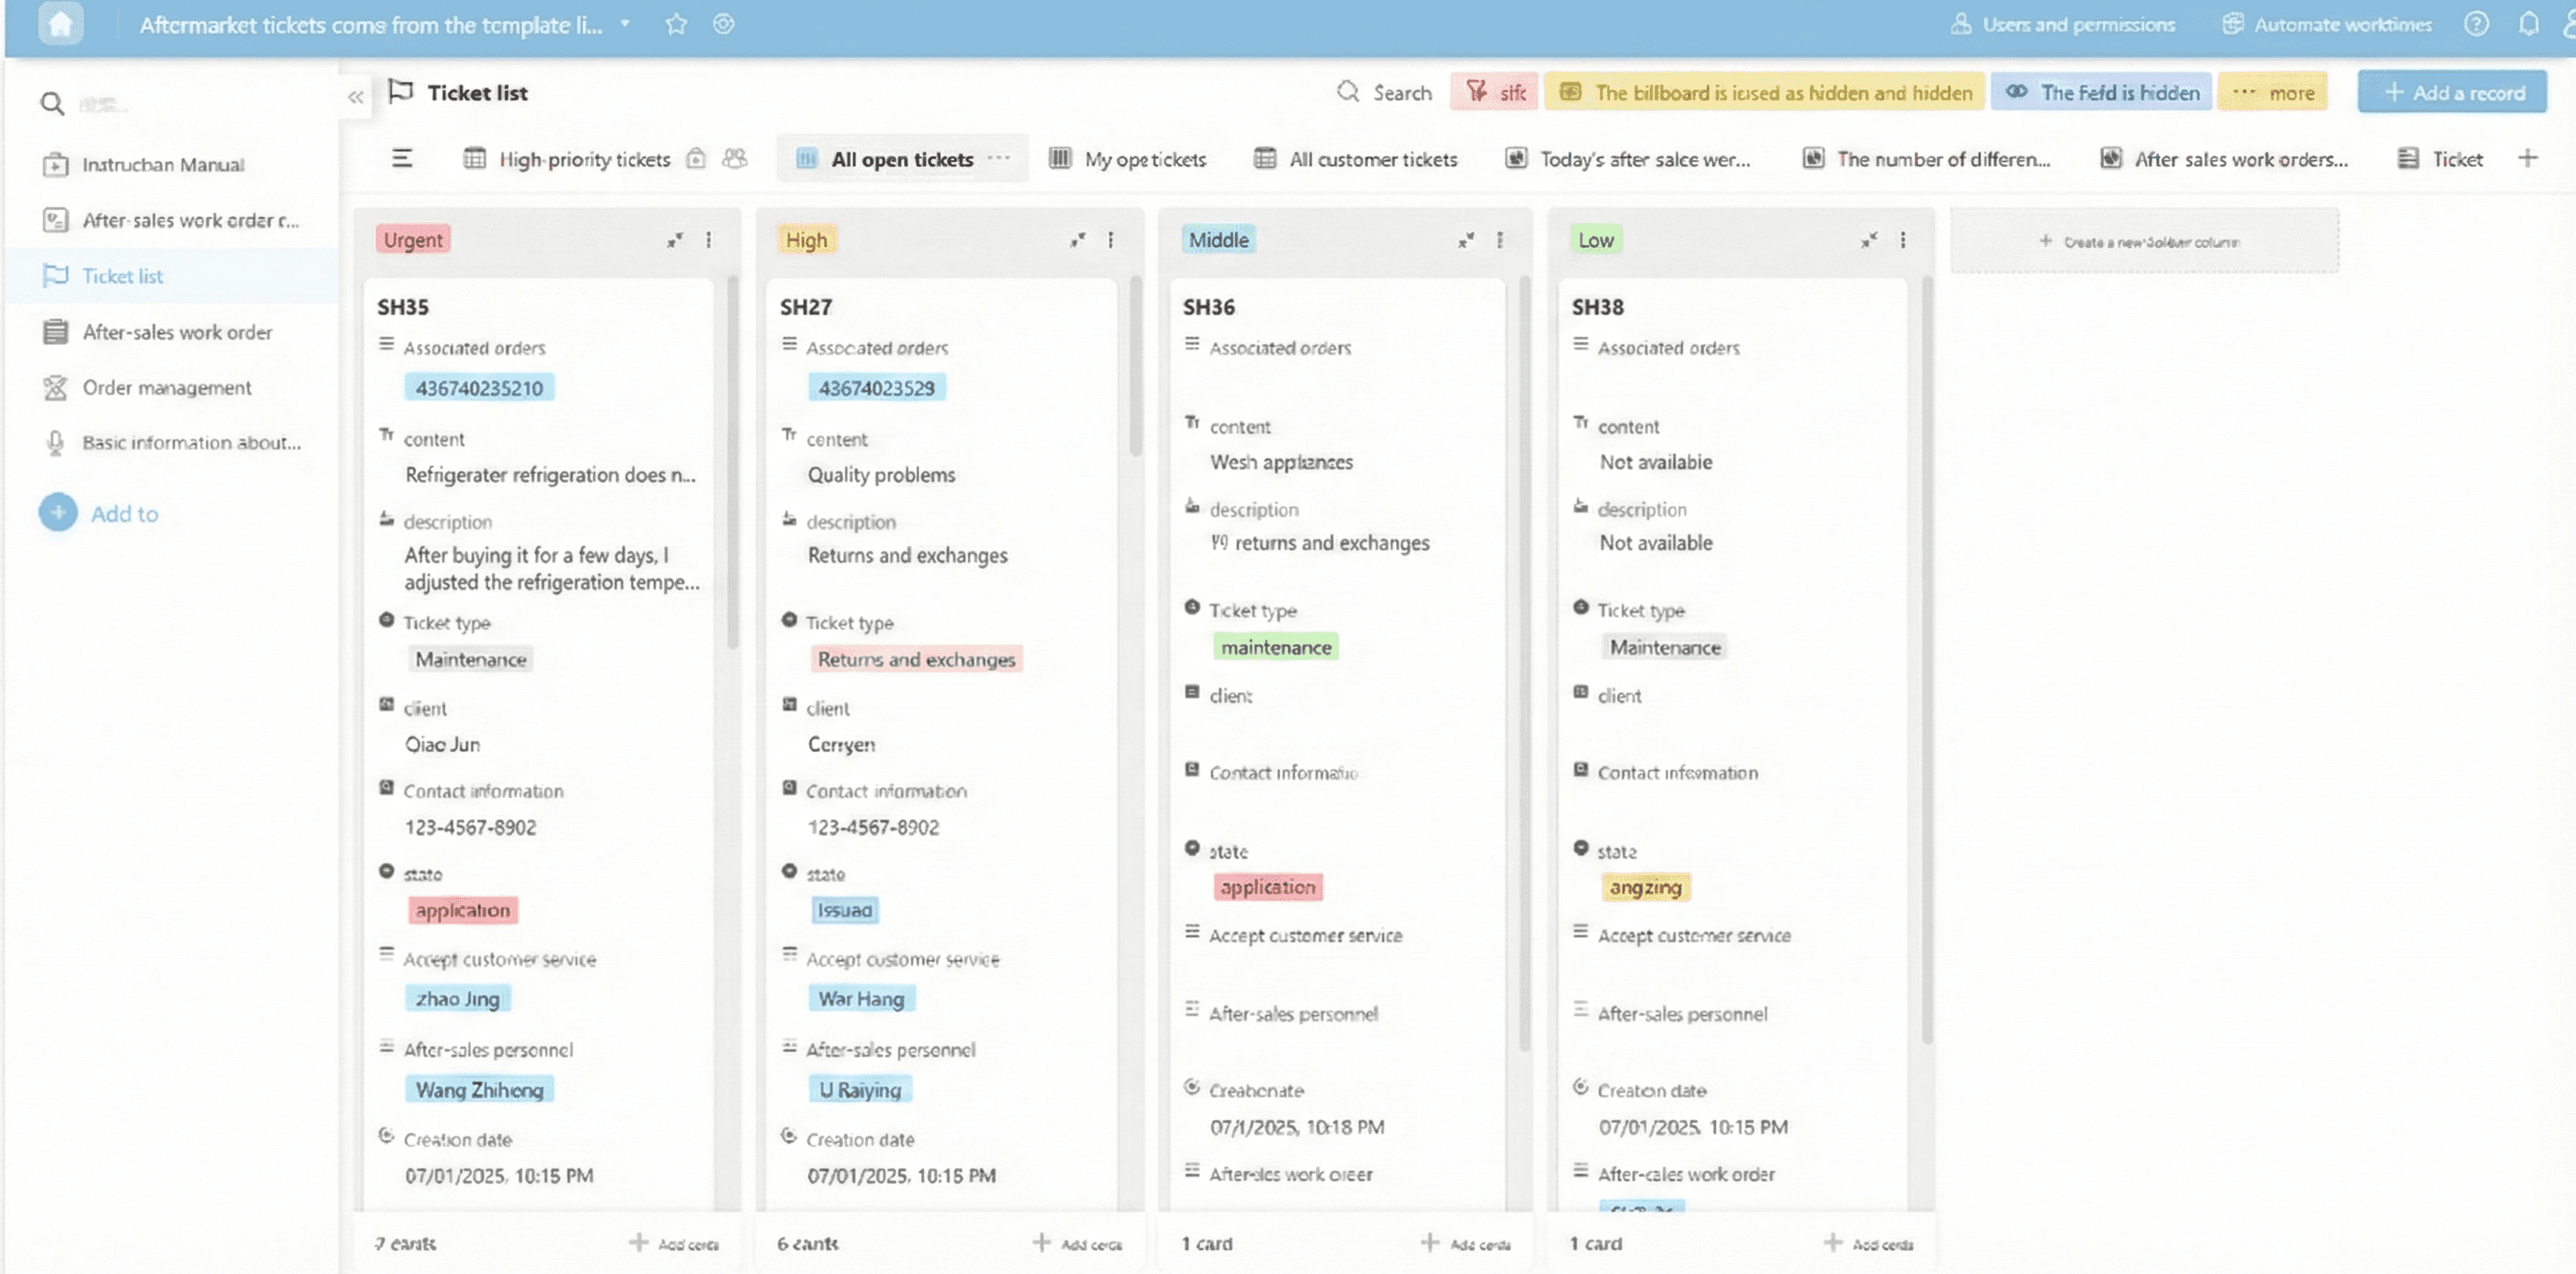Click the home icon in top bar
Image resolution: width=2576 pixels, height=1274 pixels.
tap(60, 24)
